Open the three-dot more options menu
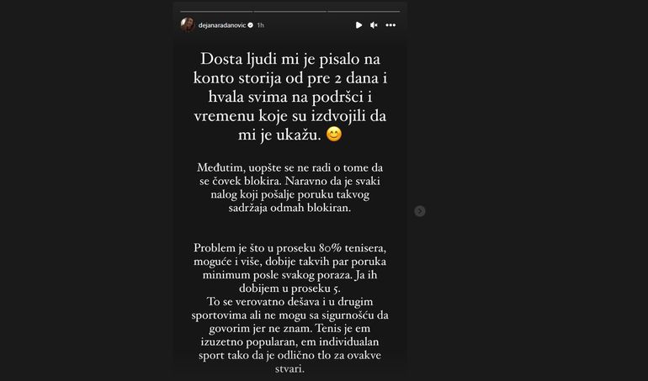 [x=390, y=25]
